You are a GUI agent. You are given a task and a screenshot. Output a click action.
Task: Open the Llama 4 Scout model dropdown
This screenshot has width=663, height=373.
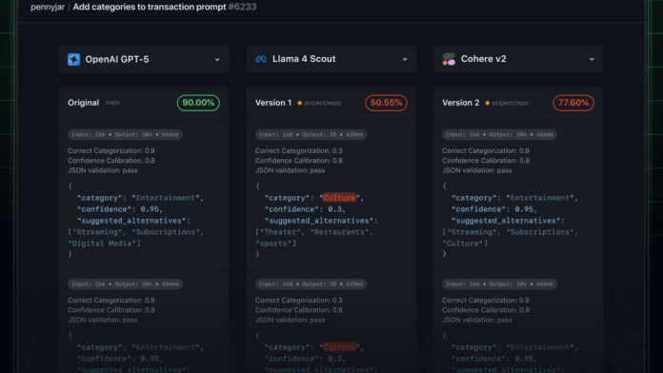[331, 59]
